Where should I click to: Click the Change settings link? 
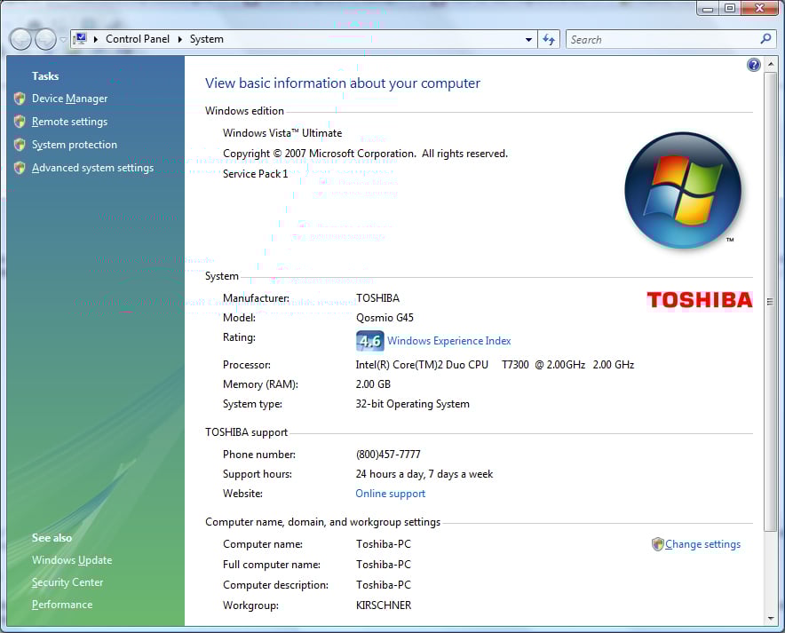[703, 544]
